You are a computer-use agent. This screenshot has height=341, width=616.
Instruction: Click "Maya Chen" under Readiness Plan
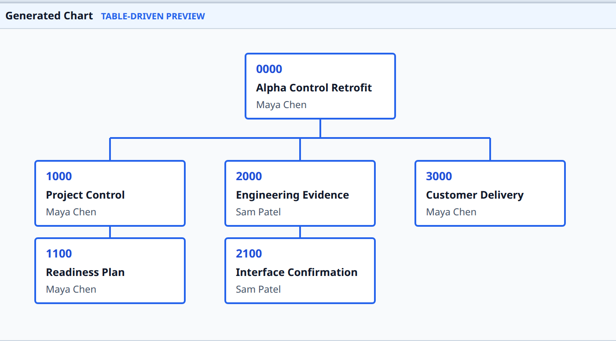point(71,290)
